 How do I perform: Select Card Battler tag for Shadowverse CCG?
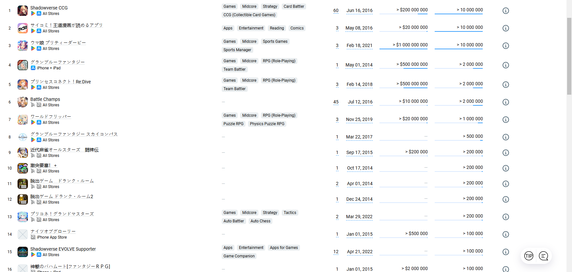point(294,6)
